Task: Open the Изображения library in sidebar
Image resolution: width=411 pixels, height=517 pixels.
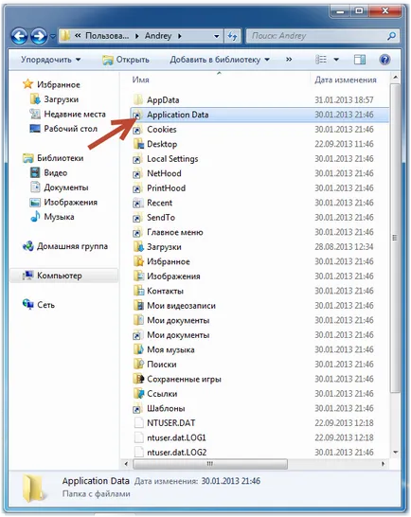Action: point(70,202)
